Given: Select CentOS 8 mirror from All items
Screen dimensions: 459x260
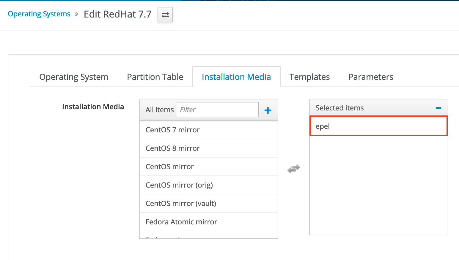Looking at the screenshot, I should click(x=209, y=148).
